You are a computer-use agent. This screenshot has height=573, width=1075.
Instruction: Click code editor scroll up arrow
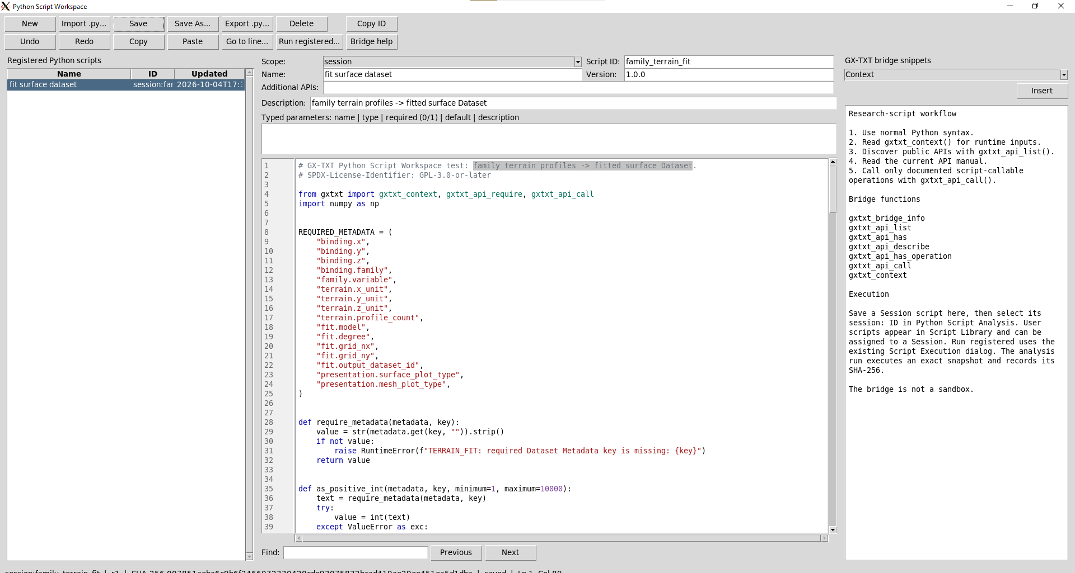(833, 162)
